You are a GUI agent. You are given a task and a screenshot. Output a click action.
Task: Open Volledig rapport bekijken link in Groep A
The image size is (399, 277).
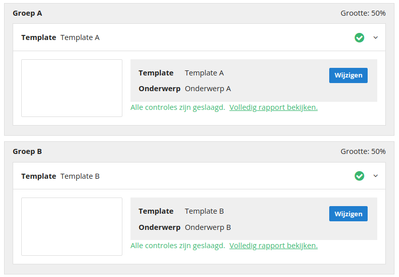coord(274,107)
